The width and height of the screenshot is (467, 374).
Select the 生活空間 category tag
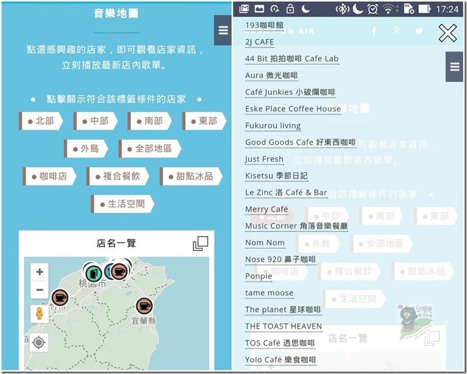point(123,204)
